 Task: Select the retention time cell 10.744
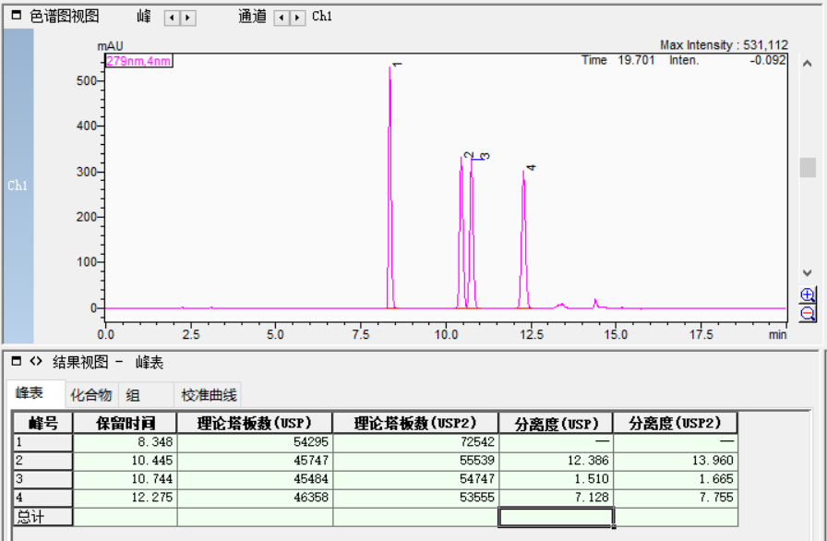[x=125, y=479]
